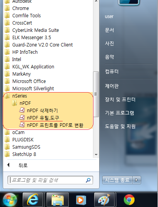Click the Windows Start orb
158x207 pixels.
point(10,200)
